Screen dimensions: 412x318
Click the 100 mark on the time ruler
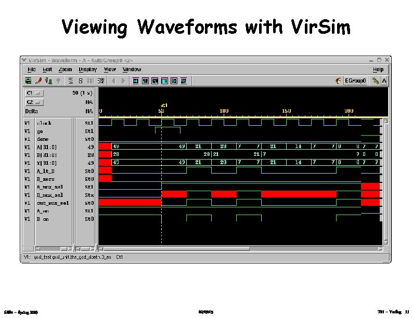pos(224,111)
